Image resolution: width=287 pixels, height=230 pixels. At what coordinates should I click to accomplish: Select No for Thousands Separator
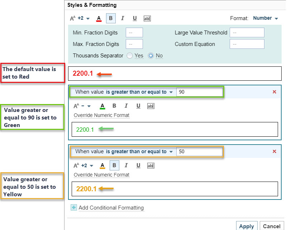(x=151, y=56)
